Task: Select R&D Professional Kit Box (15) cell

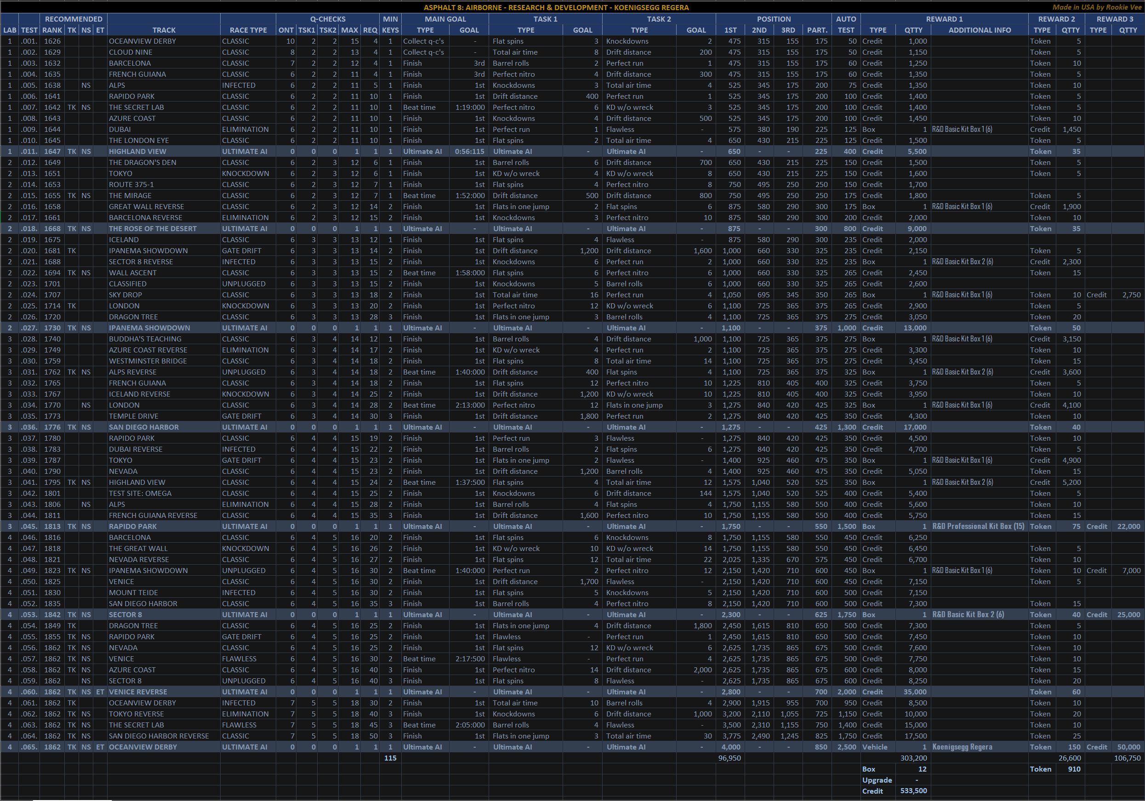Action: 980,526
